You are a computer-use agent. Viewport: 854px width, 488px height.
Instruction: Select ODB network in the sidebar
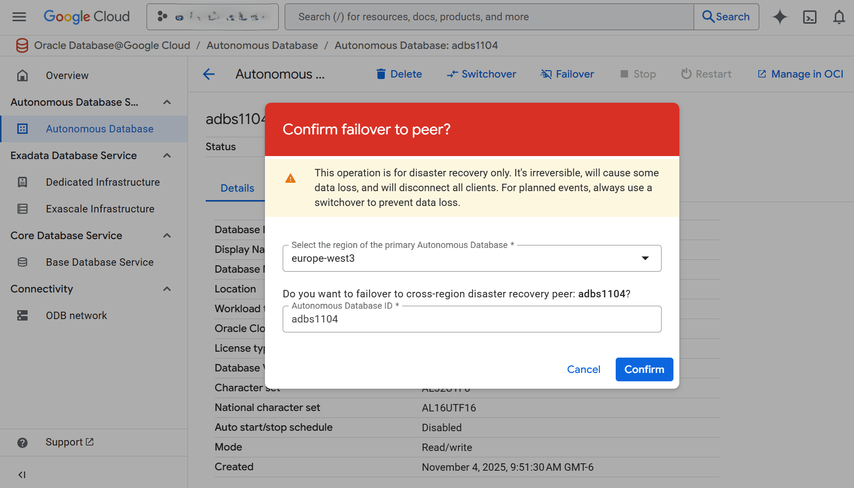coord(76,315)
